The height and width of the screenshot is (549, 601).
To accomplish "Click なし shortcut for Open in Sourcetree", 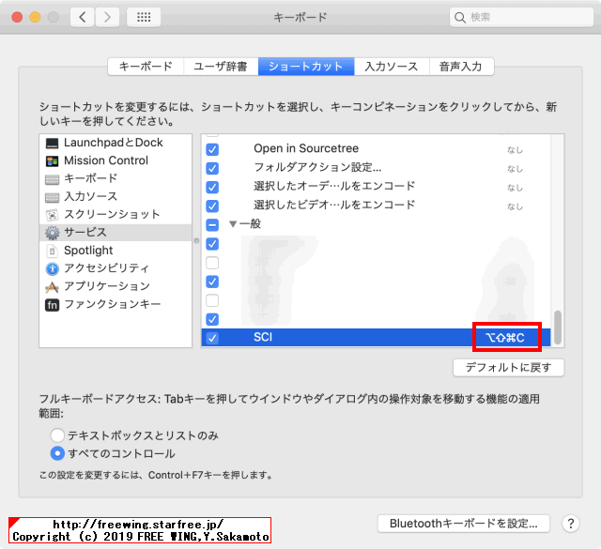I will point(515,150).
